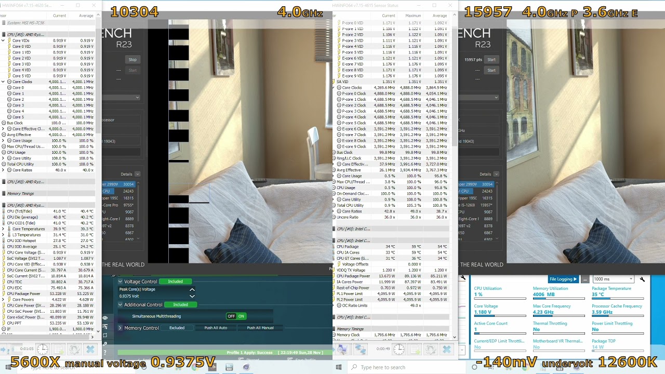This screenshot has height=374, width=665.
Task: Toggle Additional Control Included button
Action: 180,305
